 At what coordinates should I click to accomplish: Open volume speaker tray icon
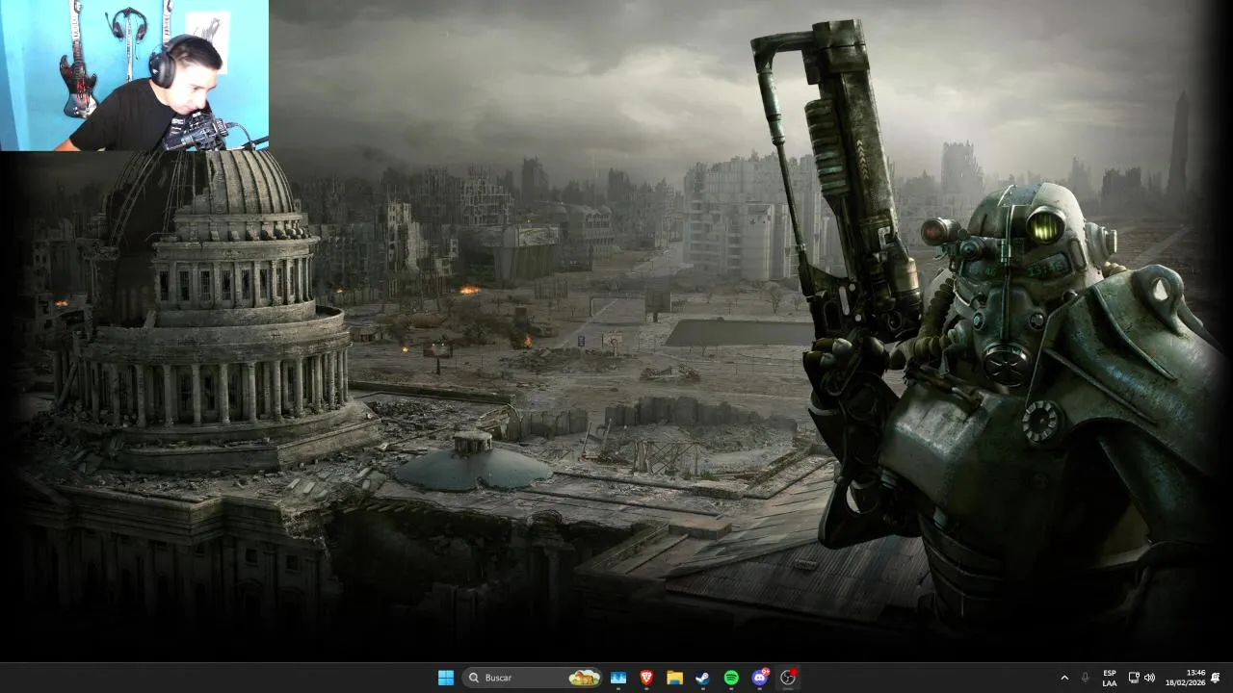pos(1148,678)
